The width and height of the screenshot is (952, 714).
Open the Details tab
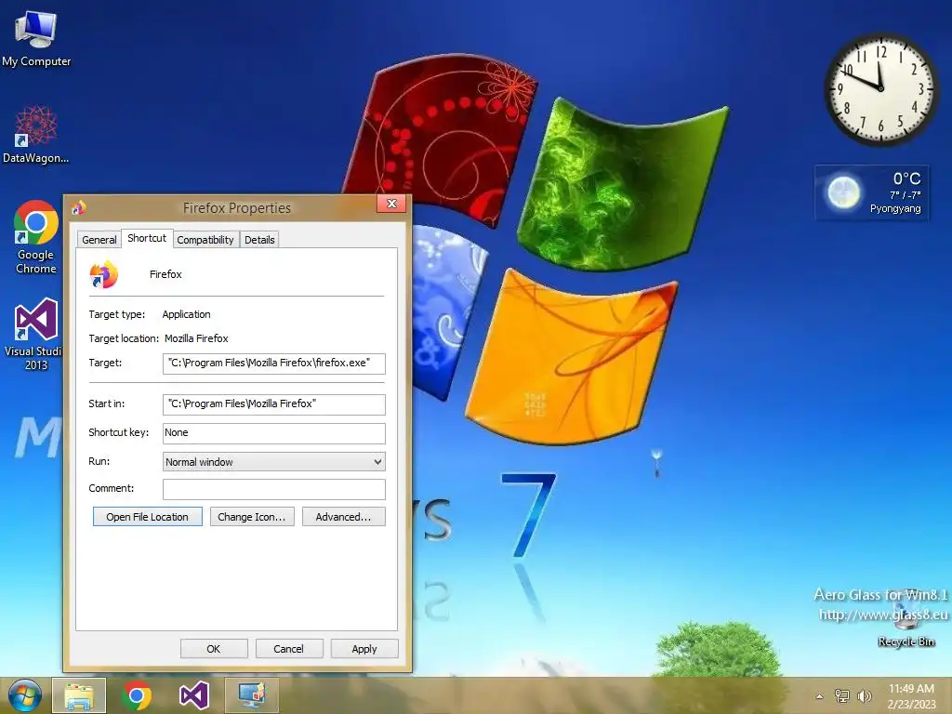coord(259,240)
